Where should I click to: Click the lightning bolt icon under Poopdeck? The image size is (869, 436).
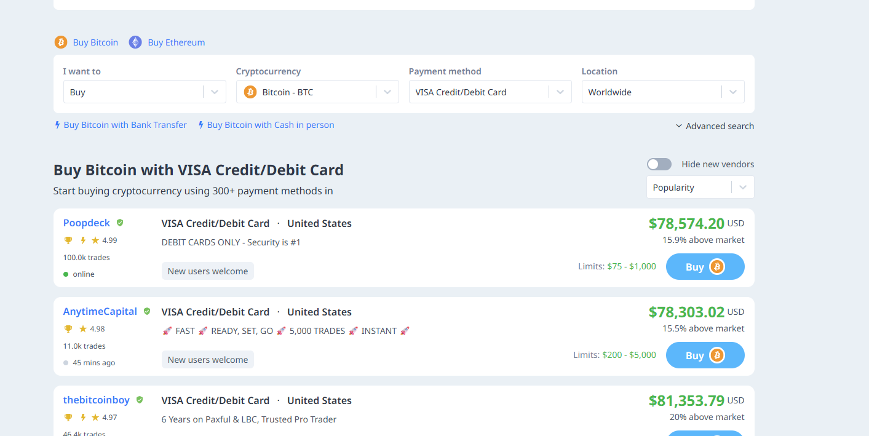click(82, 240)
